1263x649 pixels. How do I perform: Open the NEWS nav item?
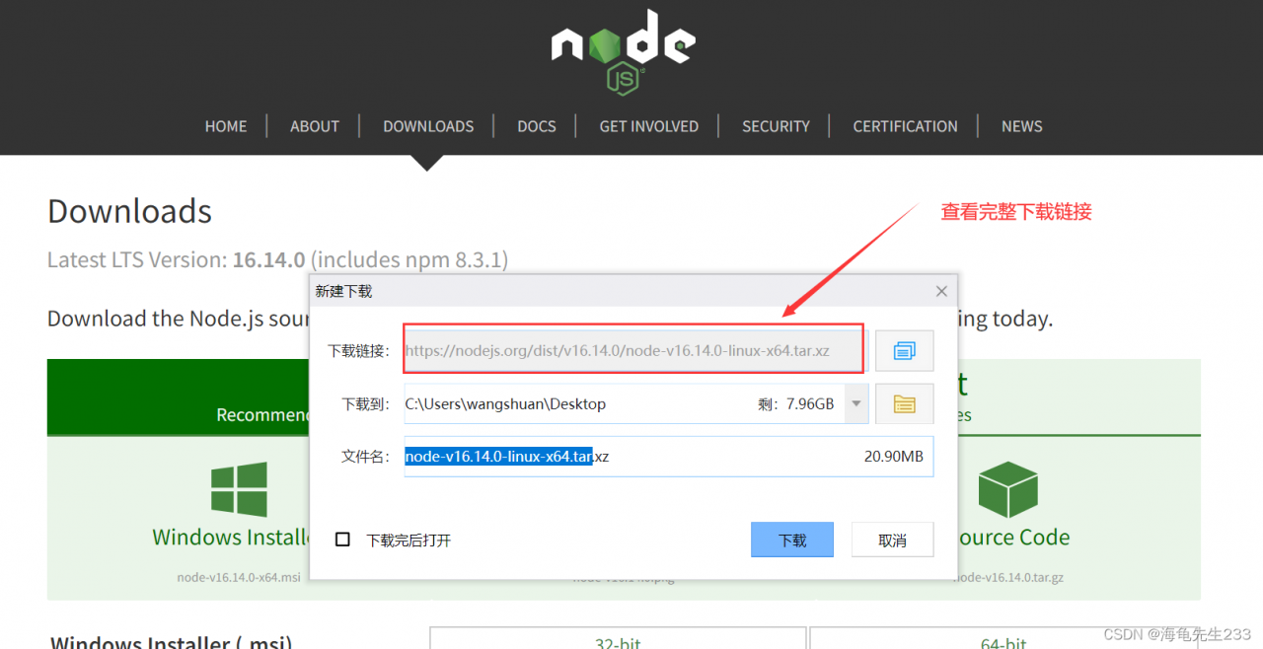[x=1022, y=126]
